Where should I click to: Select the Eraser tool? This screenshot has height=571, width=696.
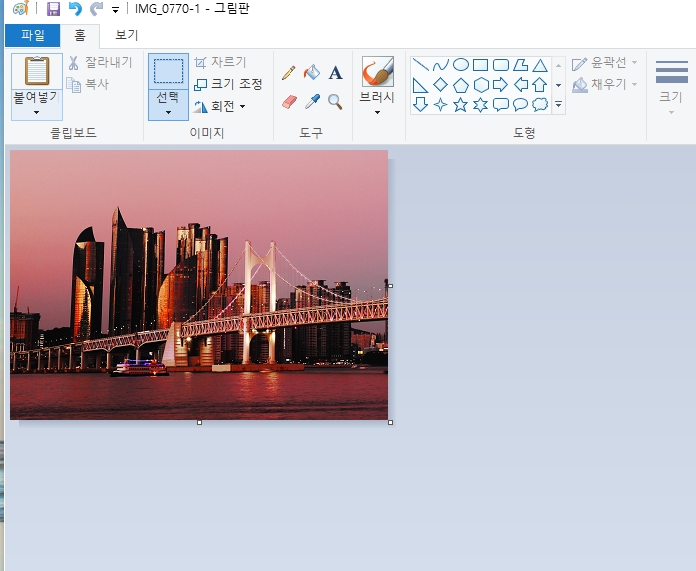289,102
